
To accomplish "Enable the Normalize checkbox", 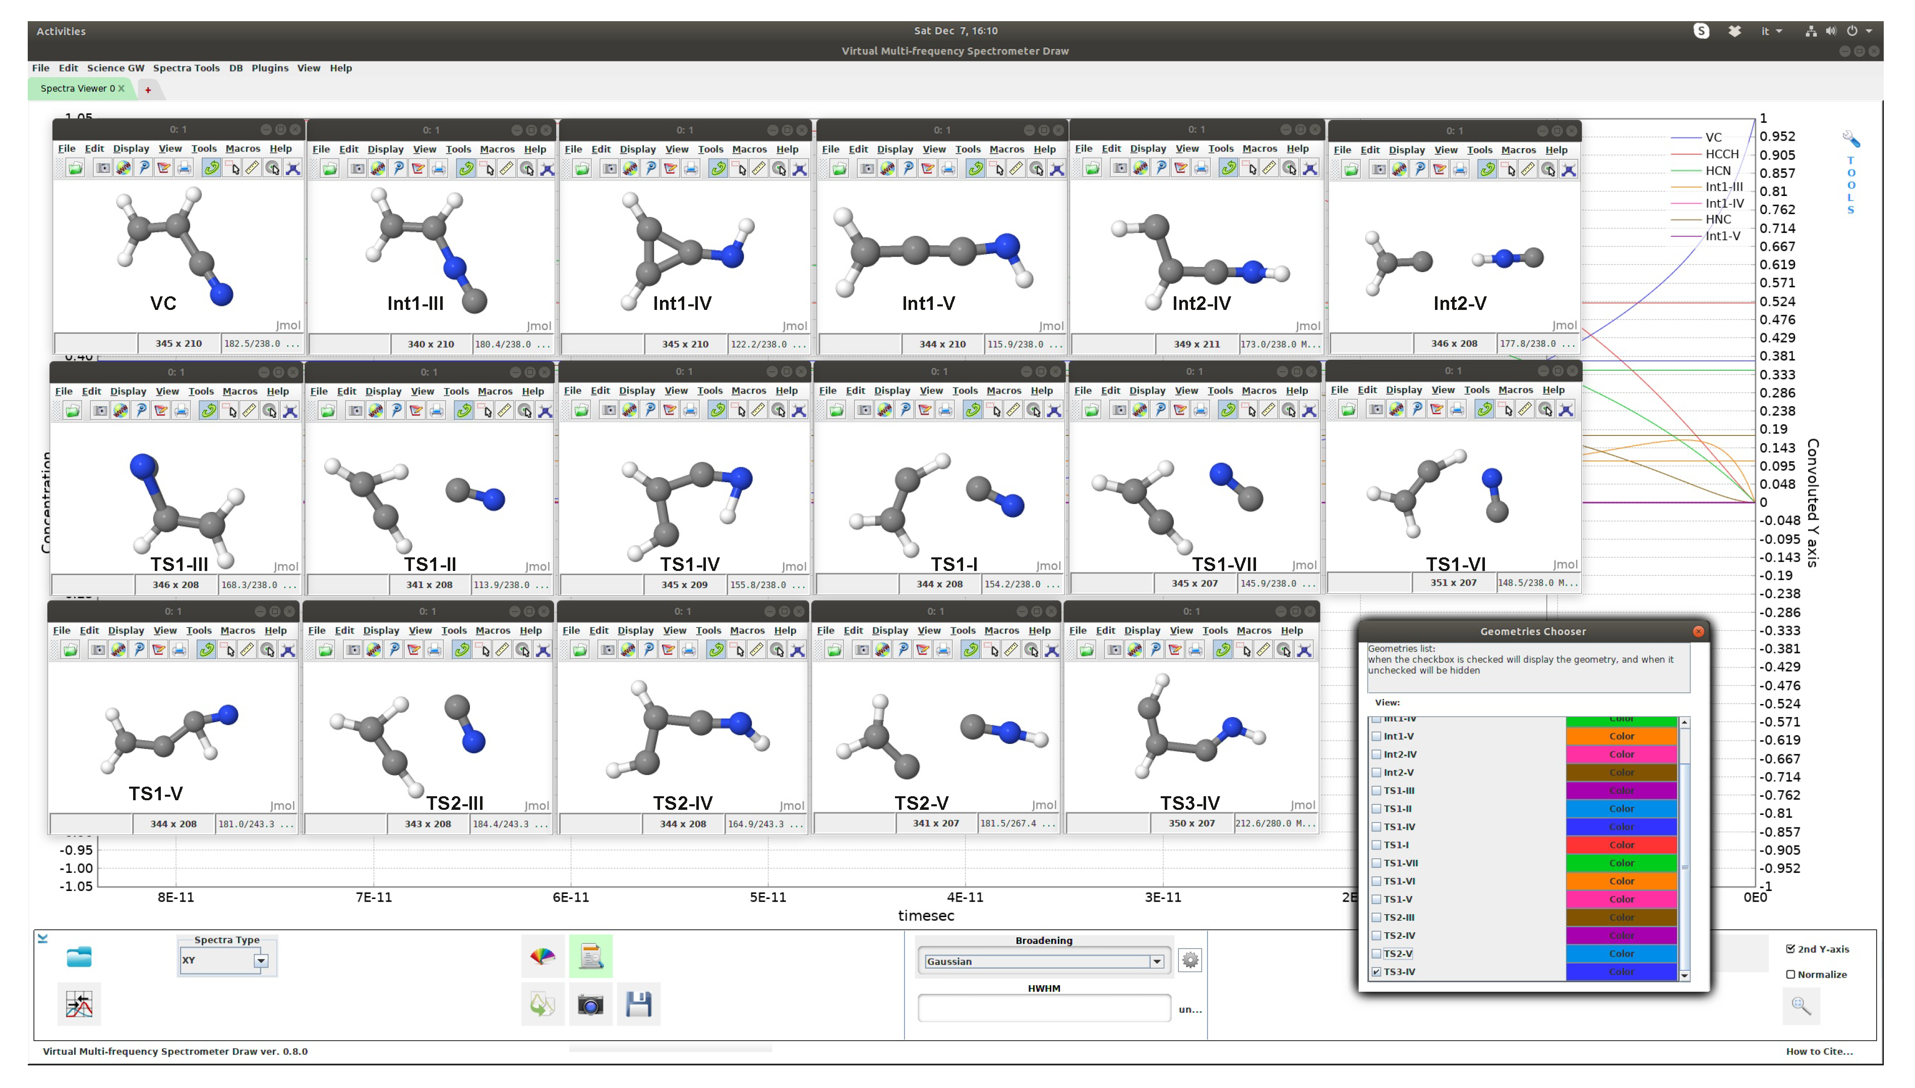I will tap(1790, 975).
